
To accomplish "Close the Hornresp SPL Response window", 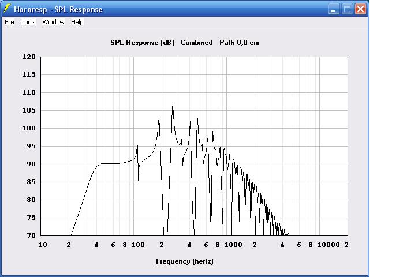I will click(x=361, y=9).
